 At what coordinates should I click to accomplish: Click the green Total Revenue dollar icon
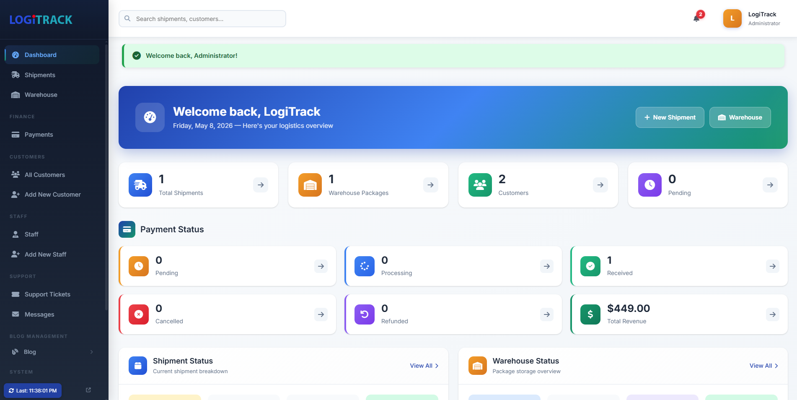[590, 314]
